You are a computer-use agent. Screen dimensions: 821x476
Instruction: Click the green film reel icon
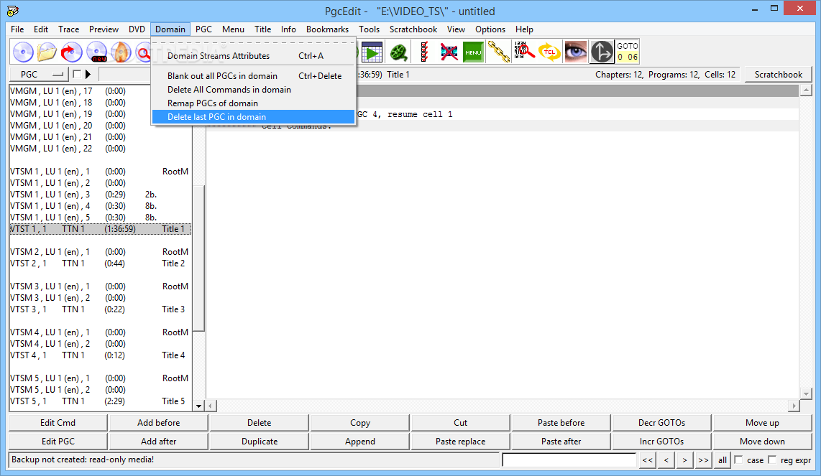coord(399,52)
